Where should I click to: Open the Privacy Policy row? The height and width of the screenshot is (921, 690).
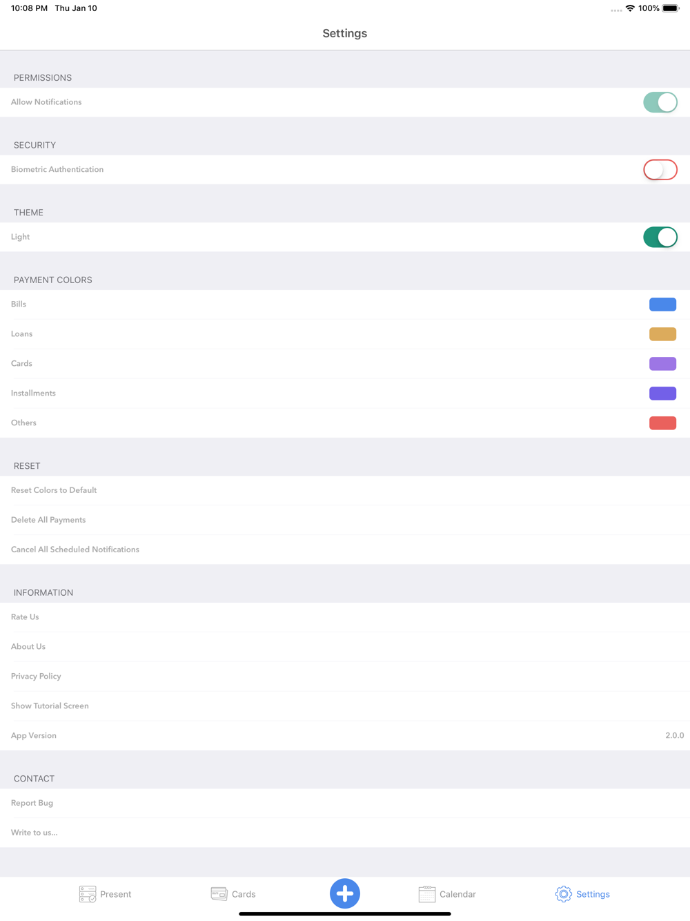[345, 677]
